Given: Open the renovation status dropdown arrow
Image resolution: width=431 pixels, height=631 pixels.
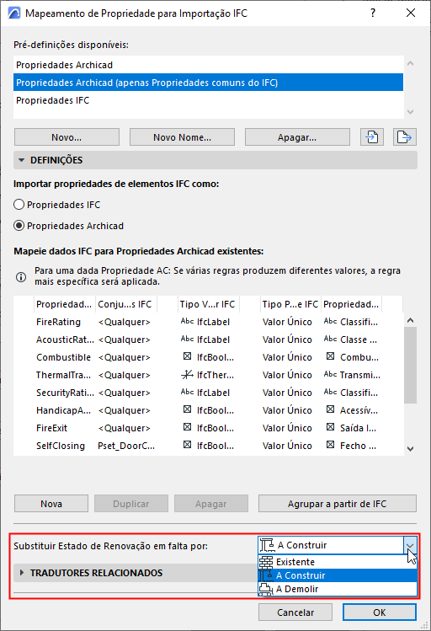Looking at the screenshot, I should pyautogui.click(x=410, y=546).
